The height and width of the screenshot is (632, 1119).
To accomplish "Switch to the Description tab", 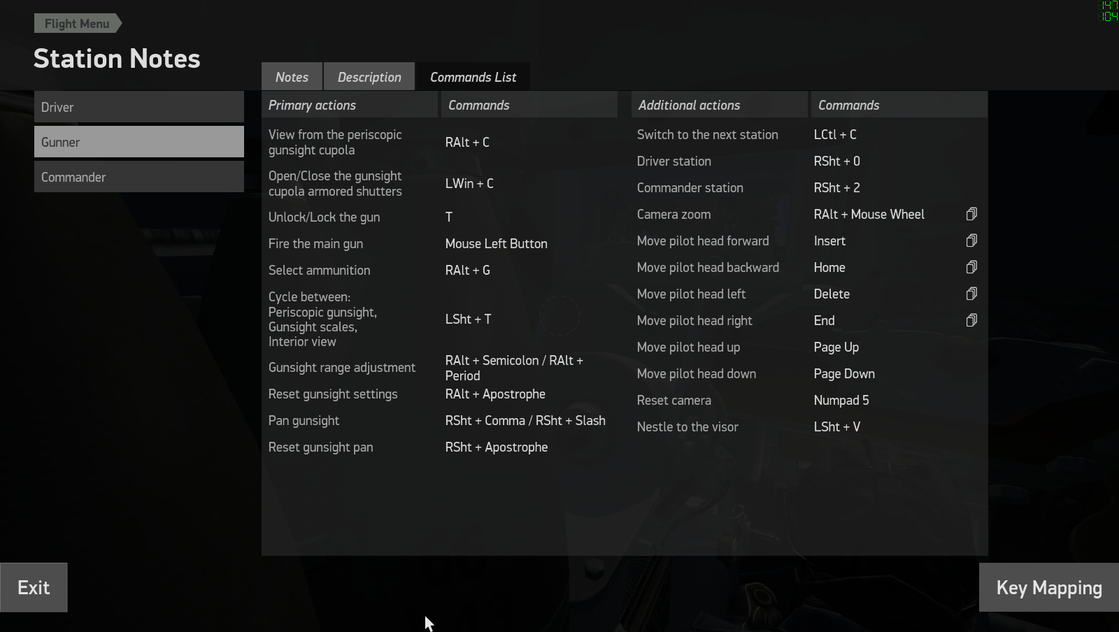I will pyautogui.click(x=369, y=77).
